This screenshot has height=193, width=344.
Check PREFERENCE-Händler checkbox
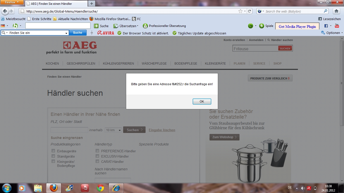tap(97, 151)
